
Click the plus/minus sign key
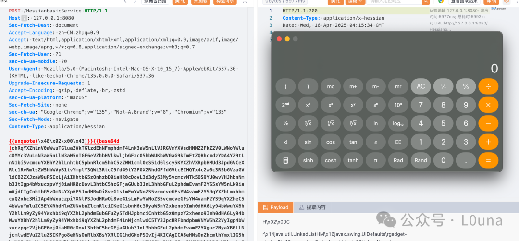click(443, 86)
